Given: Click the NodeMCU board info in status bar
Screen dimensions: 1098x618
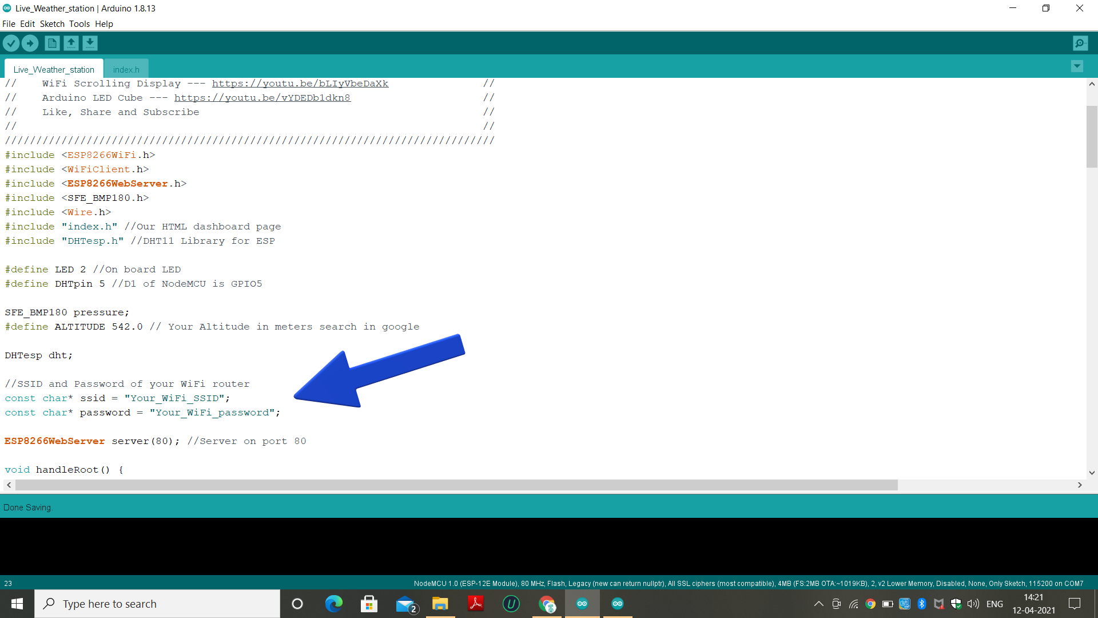Looking at the screenshot, I should point(749,584).
